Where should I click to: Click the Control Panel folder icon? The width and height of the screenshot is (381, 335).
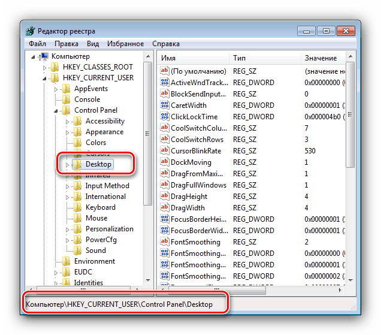point(66,110)
